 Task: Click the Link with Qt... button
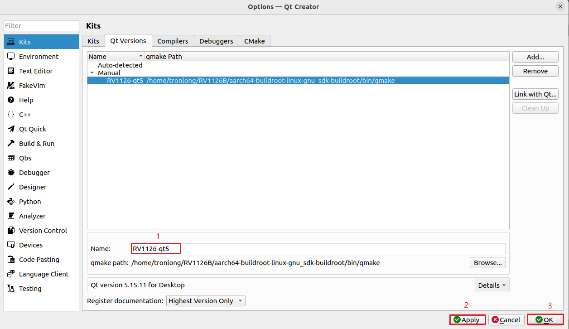tap(535, 94)
